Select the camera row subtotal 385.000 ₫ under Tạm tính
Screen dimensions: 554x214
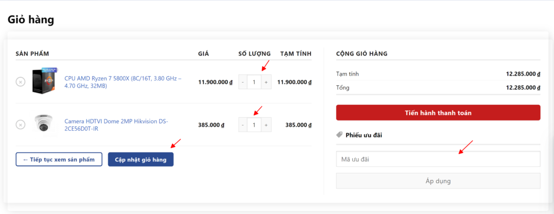[299, 125]
